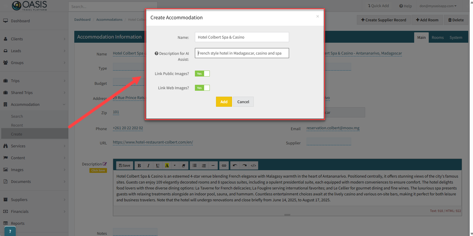473x236 pixels.
Task: Click the Images picture icon
Action: tap(5, 170)
